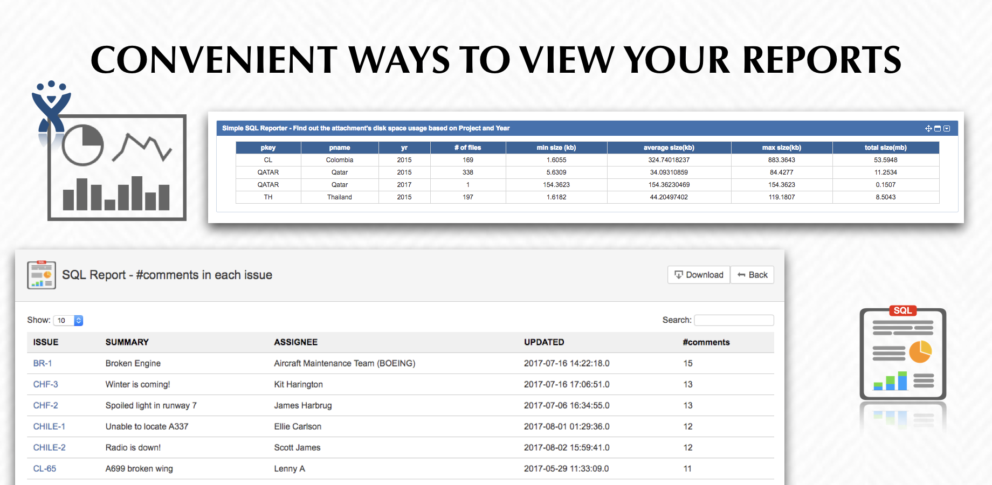
Task: Go back using the Back button
Action: (753, 275)
